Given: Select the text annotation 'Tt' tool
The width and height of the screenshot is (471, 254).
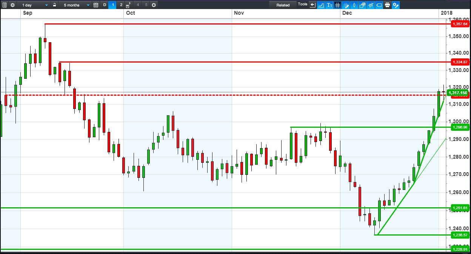Looking at the screenshot, I should 329,5.
